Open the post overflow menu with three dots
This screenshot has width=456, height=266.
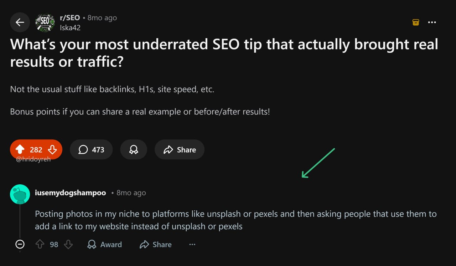432,22
